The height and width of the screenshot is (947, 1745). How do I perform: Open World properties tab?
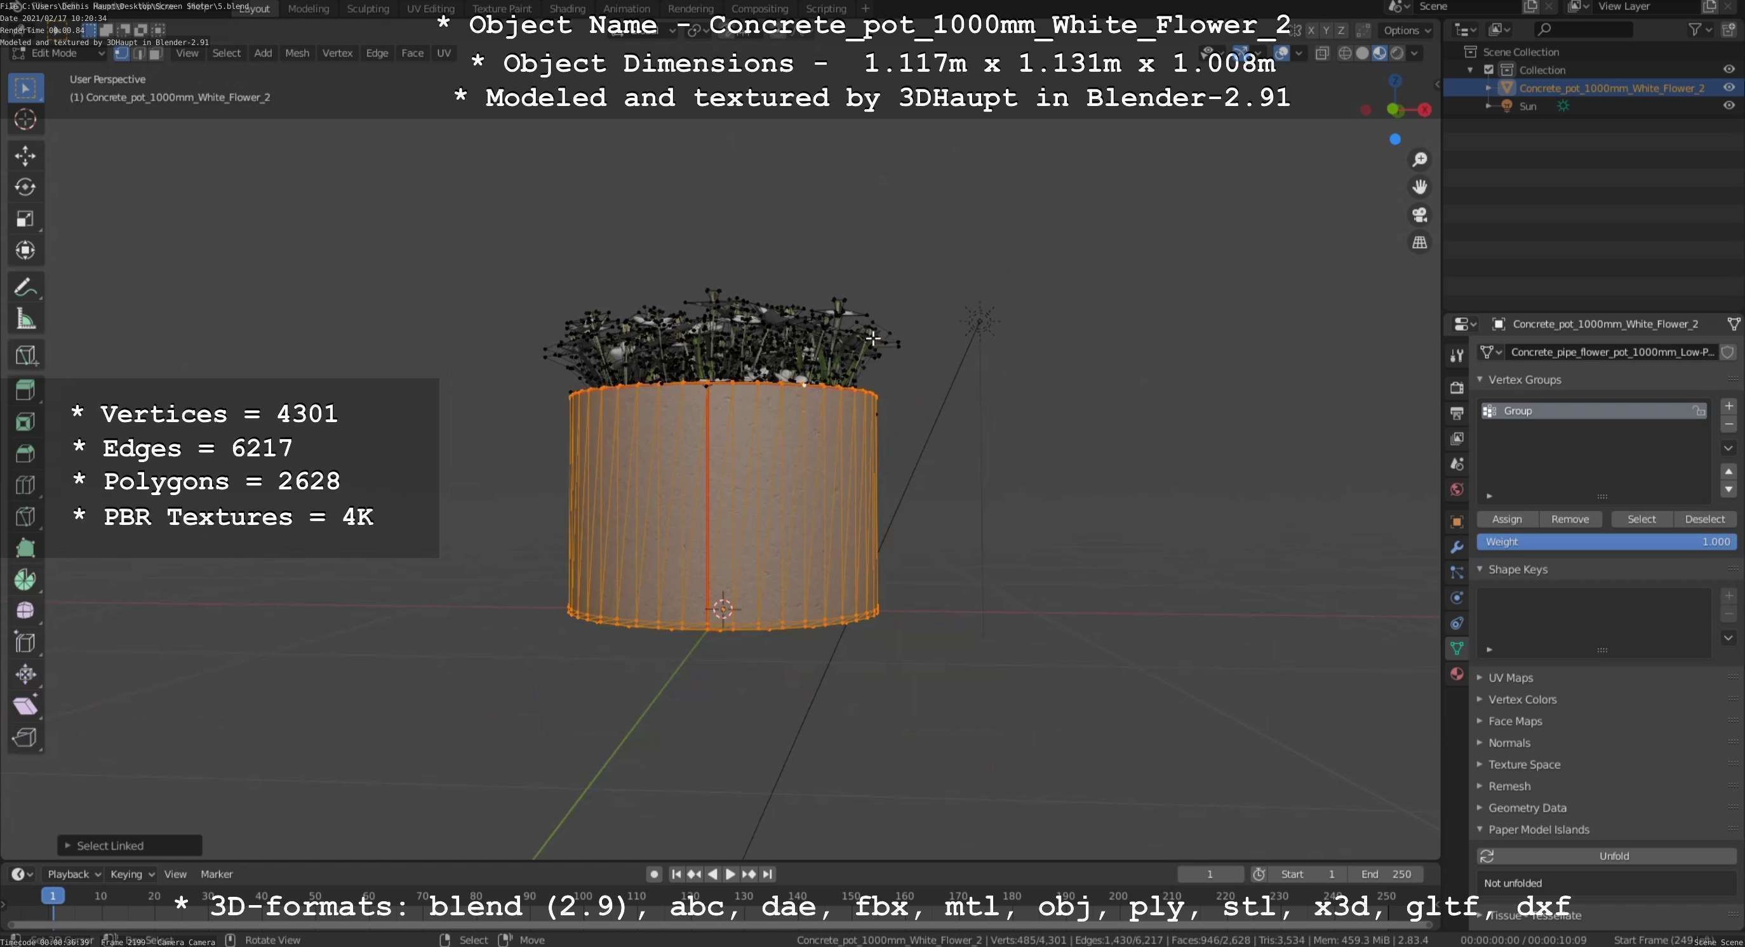click(1457, 489)
